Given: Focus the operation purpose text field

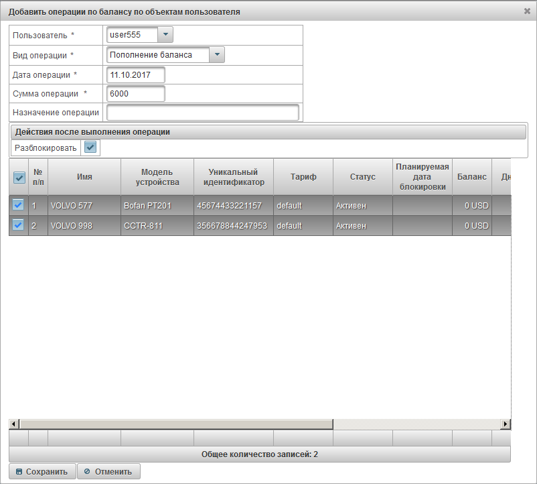Looking at the screenshot, I should click(202, 113).
